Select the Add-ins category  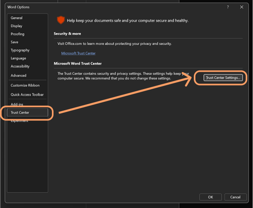(x=17, y=104)
